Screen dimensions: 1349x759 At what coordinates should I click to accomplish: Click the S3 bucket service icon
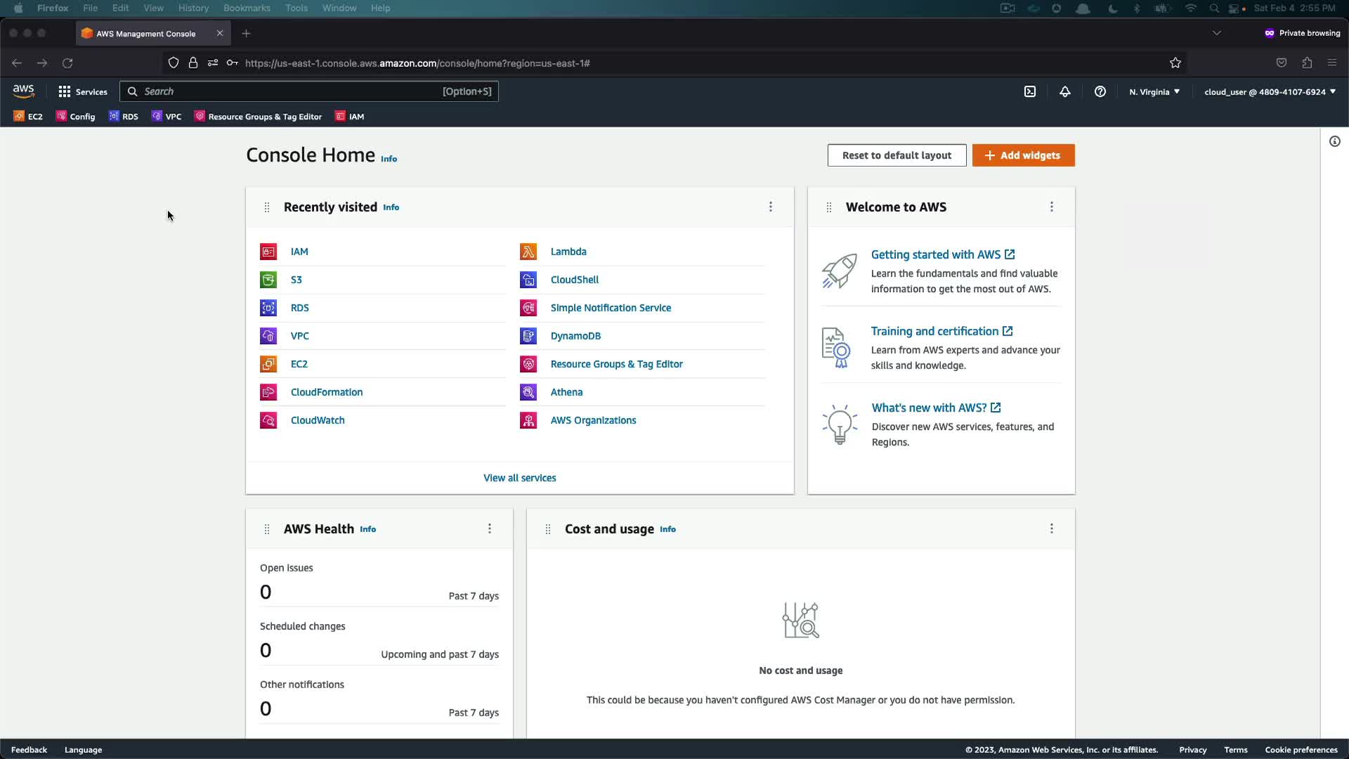coord(268,280)
